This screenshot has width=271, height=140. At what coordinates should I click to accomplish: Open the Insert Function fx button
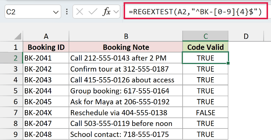tap(107, 12)
